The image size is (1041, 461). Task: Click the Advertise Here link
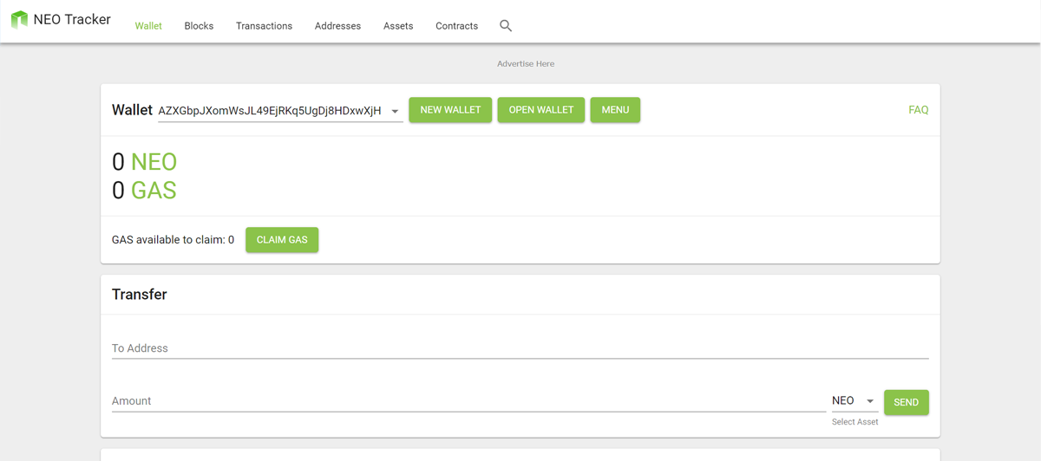point(526,64)
